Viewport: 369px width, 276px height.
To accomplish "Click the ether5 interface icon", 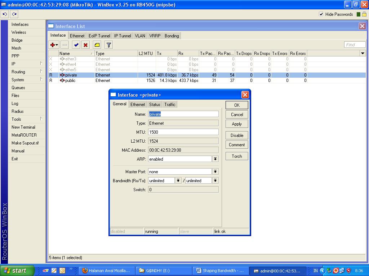I will tap(62, 70).
